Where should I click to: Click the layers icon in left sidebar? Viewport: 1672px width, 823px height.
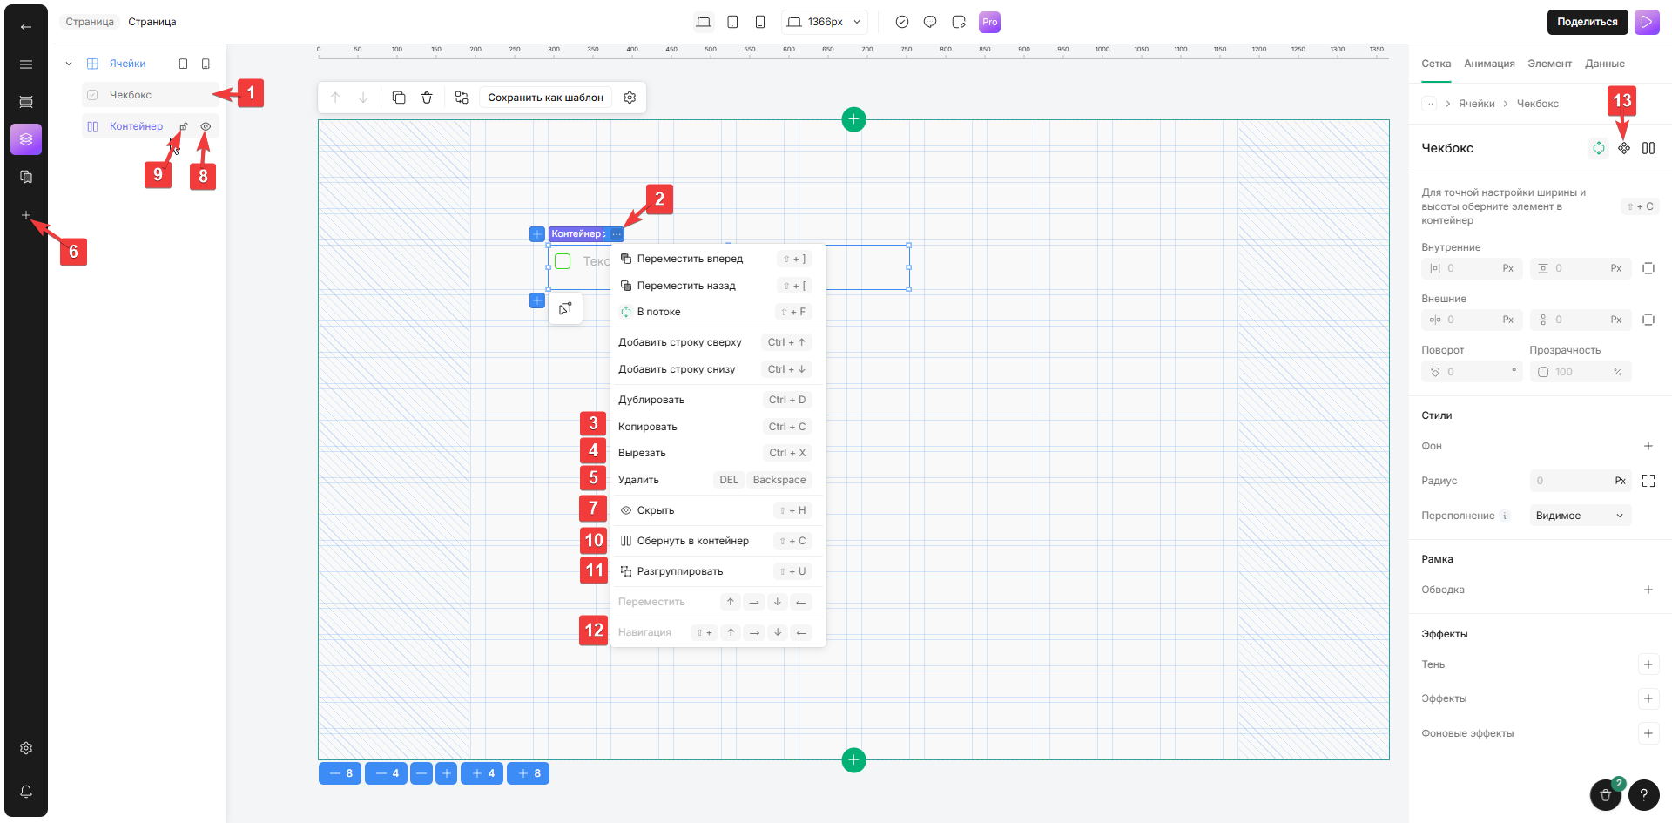point(26,139)
